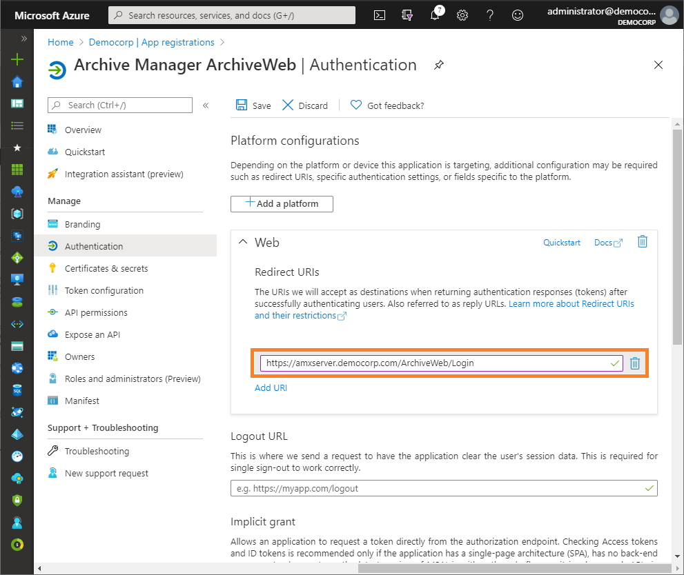Select API permissions in Manage menu
684x575 pixels.
point(96,312)
